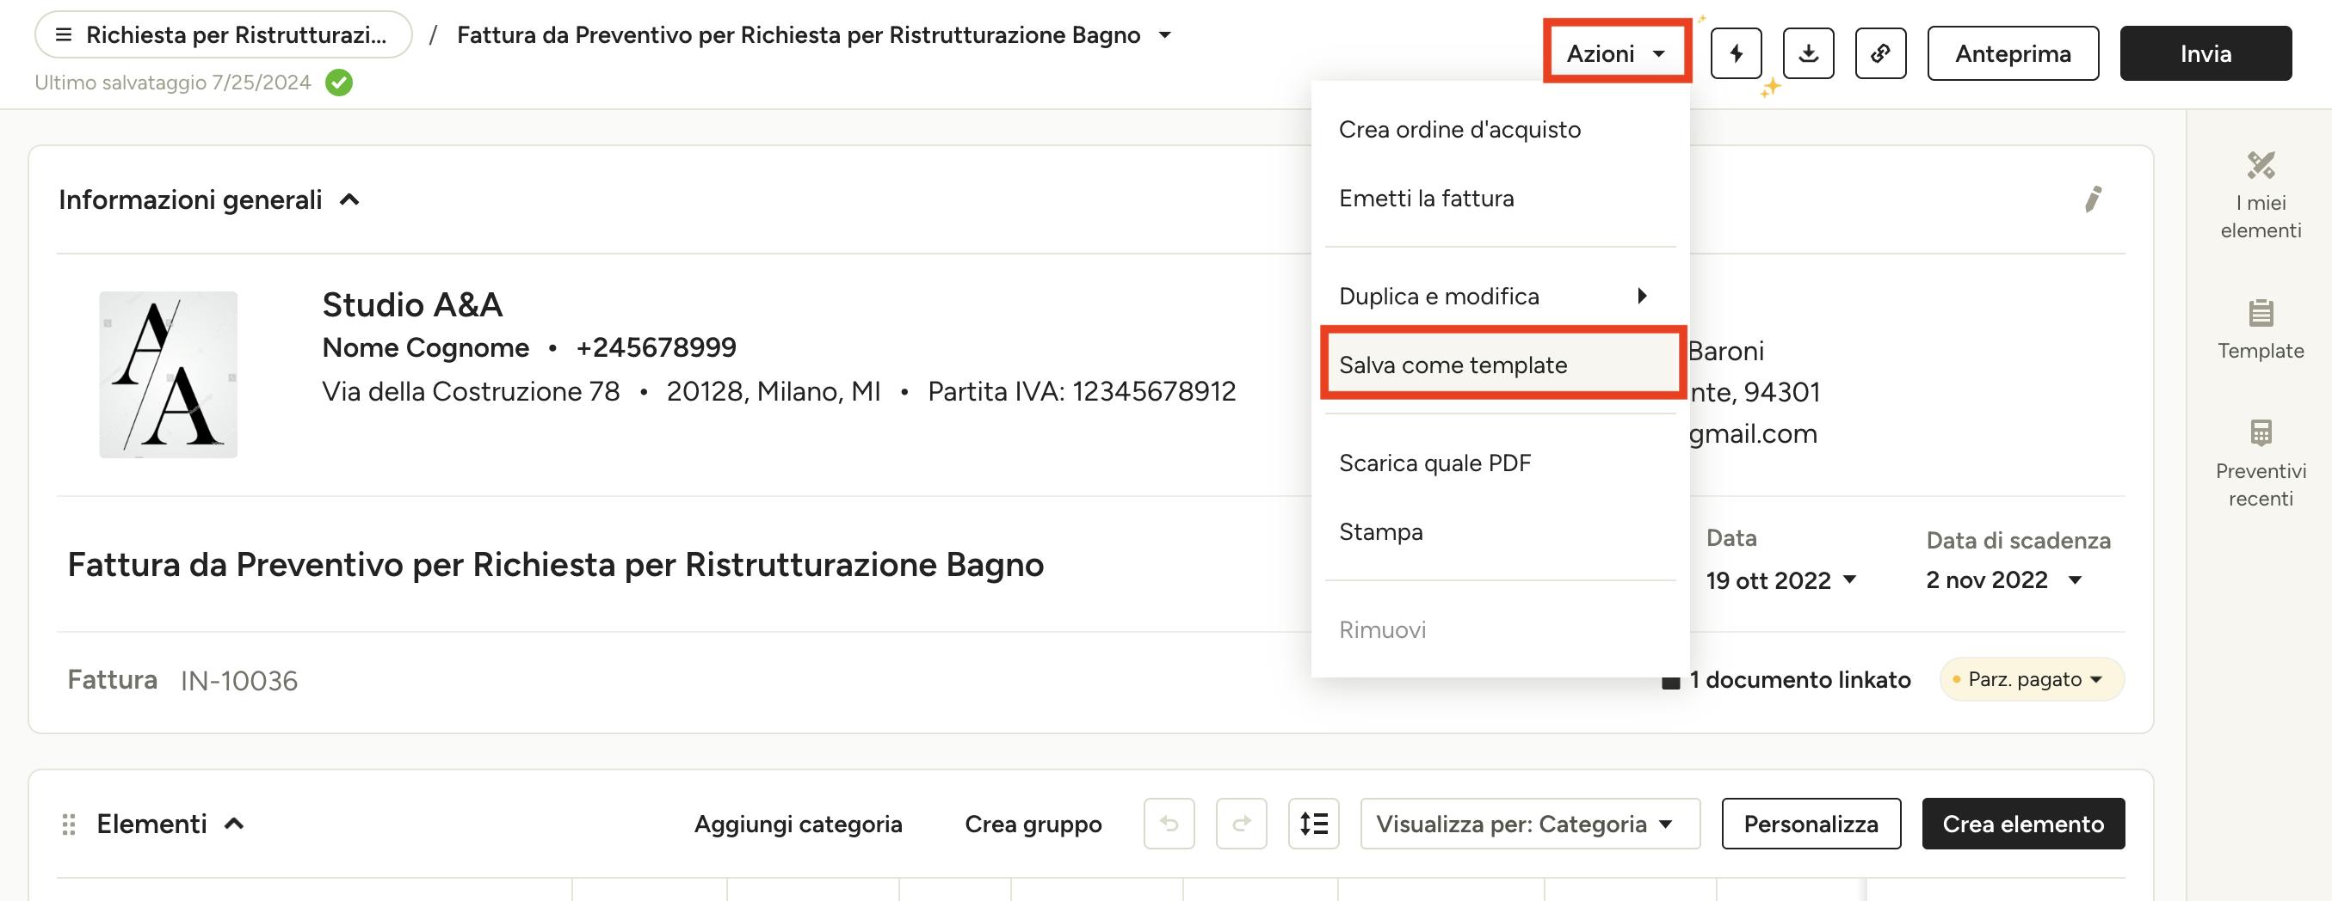Collapse the Informazioni generali section
This screenshot has height=901, width=2332.
(x=349, y=200)
